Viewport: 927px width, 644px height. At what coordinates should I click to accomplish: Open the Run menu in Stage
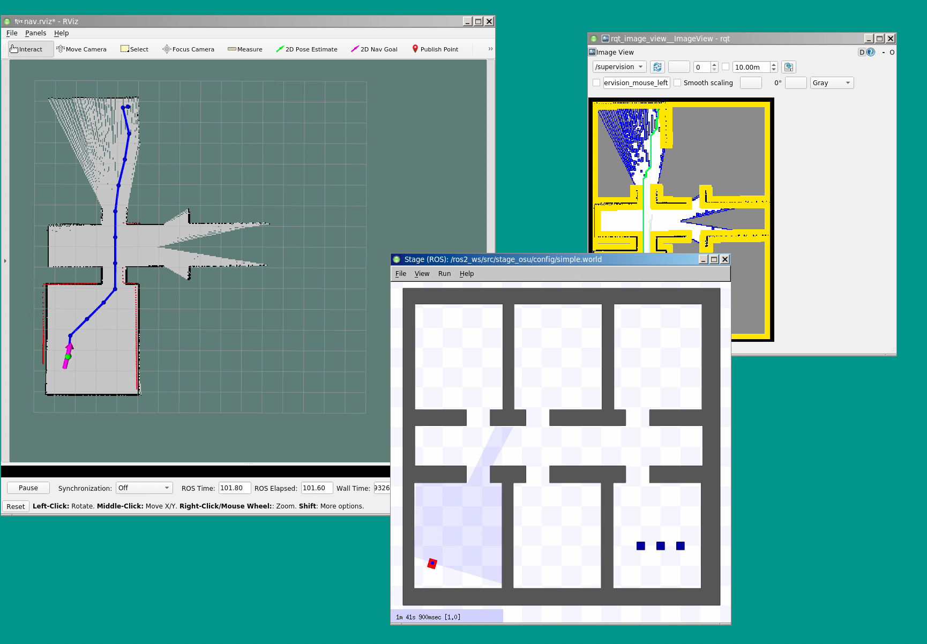click(x=444, y=274)
